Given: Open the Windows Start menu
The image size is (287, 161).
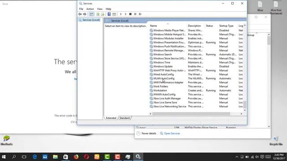Looking at the screenshot, I should tap(4, 157).
